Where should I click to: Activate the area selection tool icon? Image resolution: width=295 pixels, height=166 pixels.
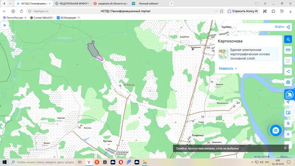(x=288, y=61)
